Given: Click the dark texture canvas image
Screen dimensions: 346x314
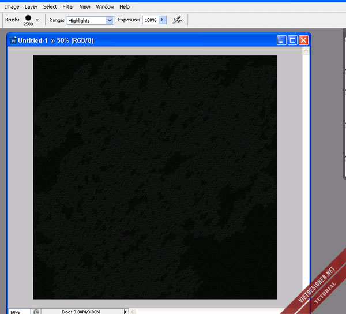Looking at the screenshot, I should click(155, 177).
